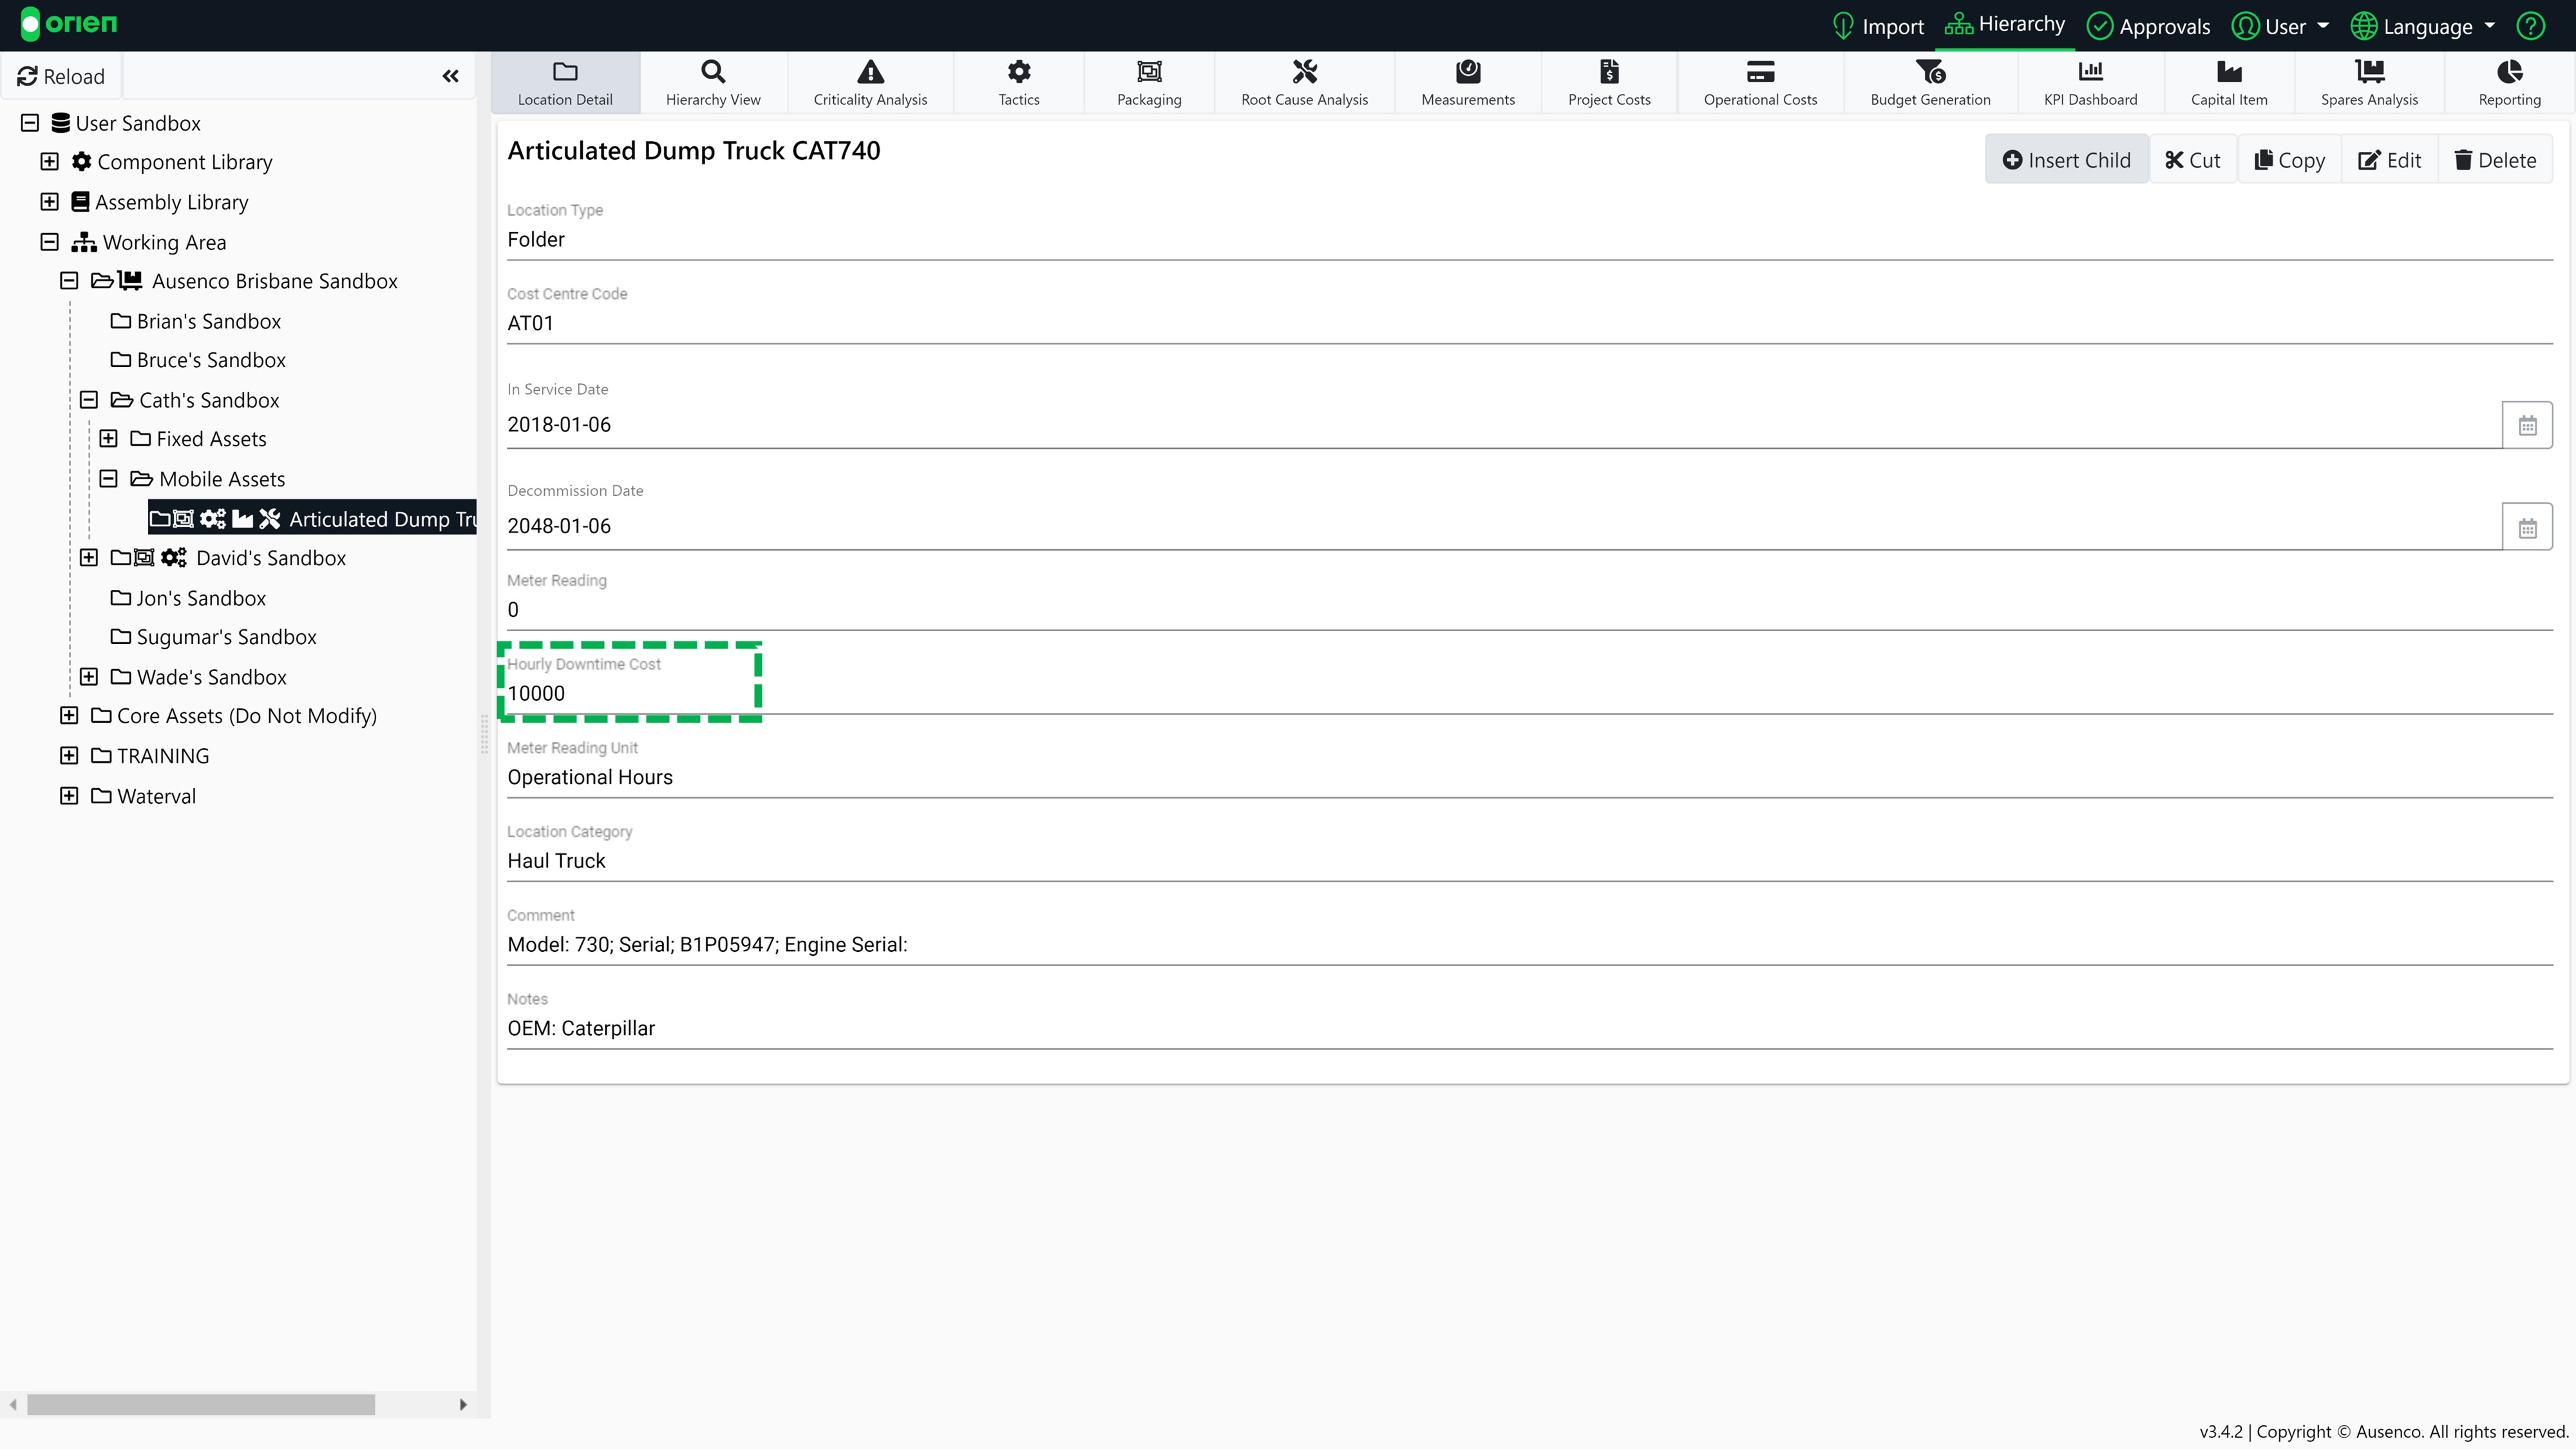Click the tree panel horizontal scrollbar
Screen dimensions: 2576x1449
point(200,1404)
